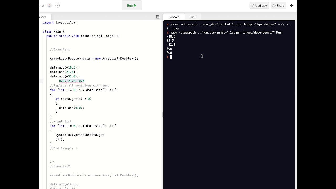
Task: Click the '//Replace all negatives with zero' comment
Action: tap(80, 85)
